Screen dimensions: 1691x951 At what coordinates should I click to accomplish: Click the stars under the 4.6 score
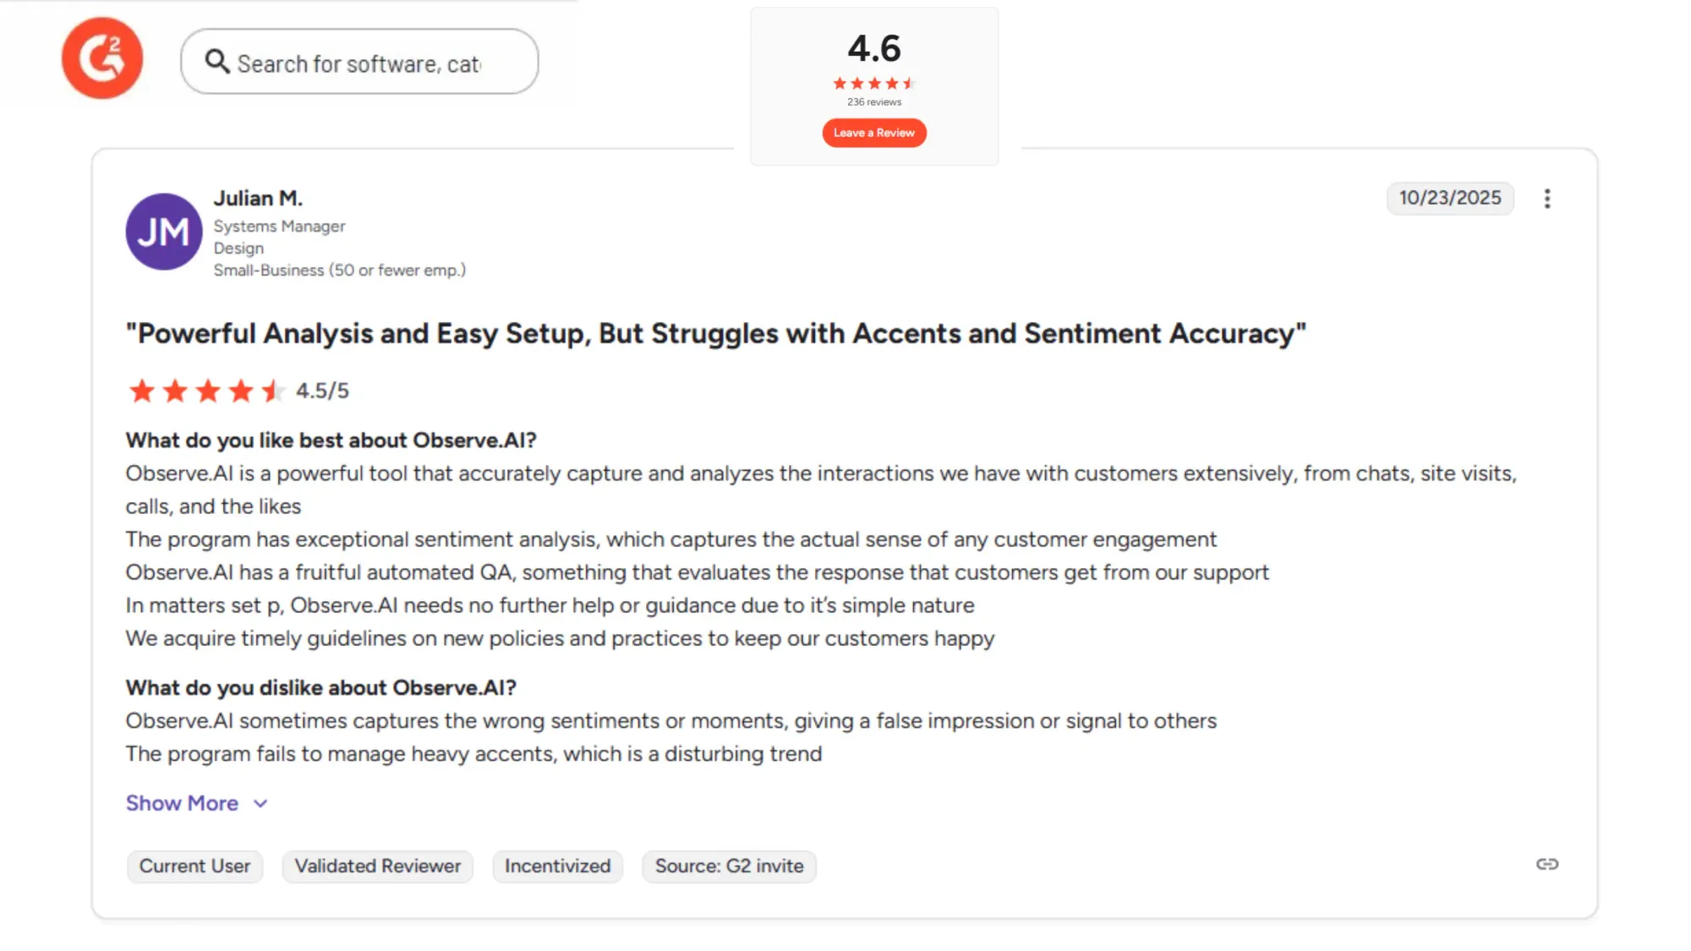[874, 82]
